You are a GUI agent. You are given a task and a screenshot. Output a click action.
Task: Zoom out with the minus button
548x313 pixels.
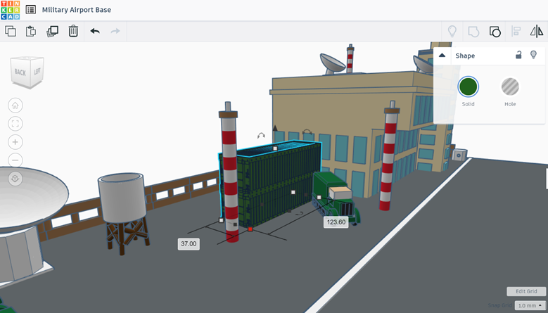point(15,160)
